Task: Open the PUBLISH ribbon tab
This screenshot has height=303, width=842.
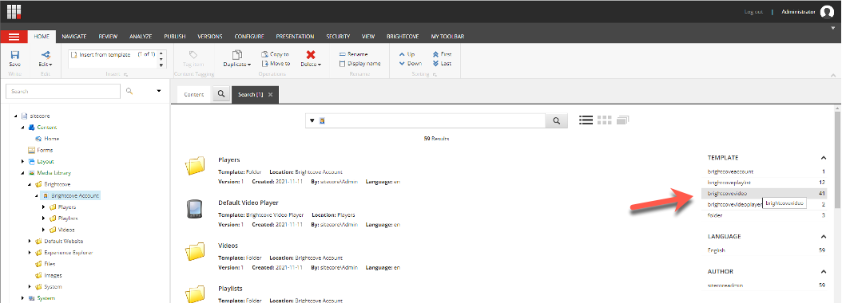Action: click(x=175, y=37)
